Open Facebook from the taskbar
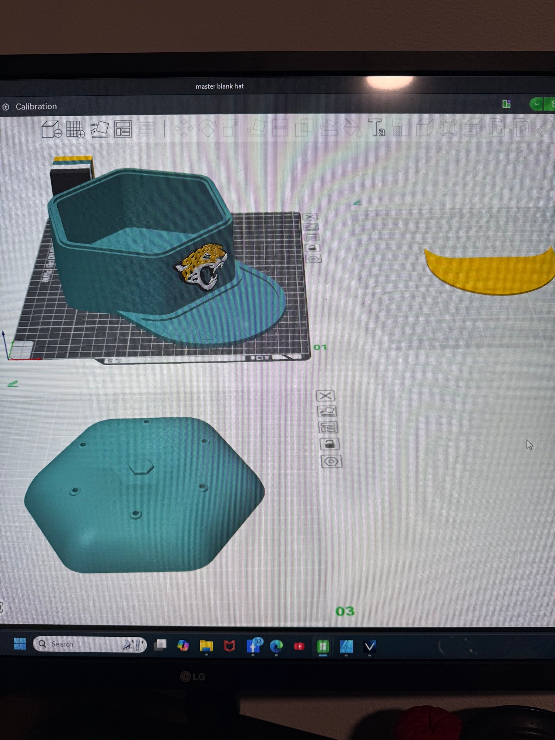This screenshot has width=555, height=740. 253,646
